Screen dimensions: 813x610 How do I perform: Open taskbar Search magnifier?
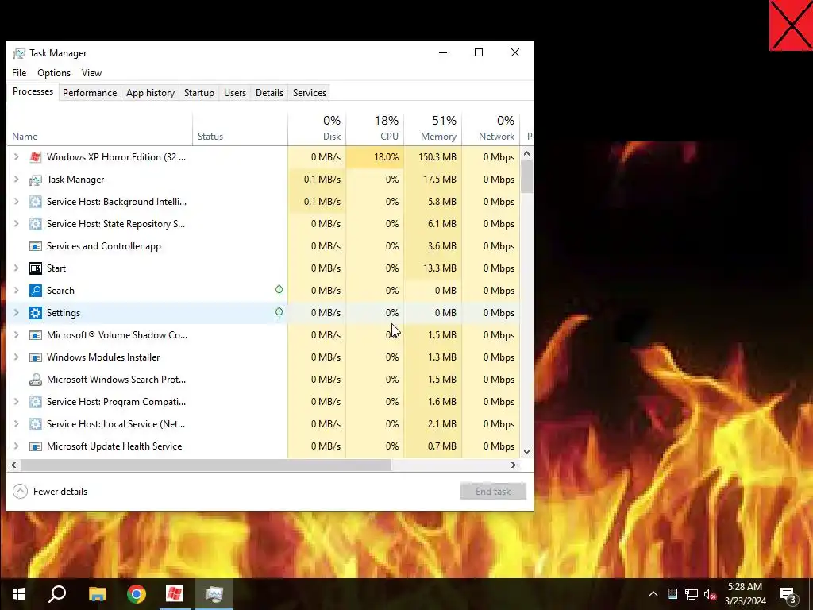point(57,594)
